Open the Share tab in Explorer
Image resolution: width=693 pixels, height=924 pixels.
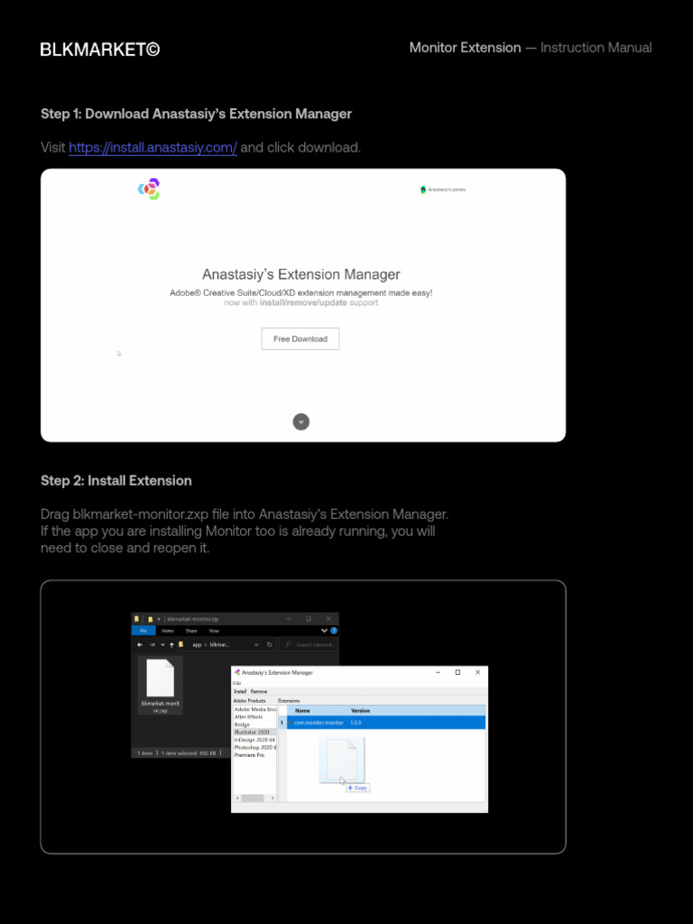(x=191, y=631)
